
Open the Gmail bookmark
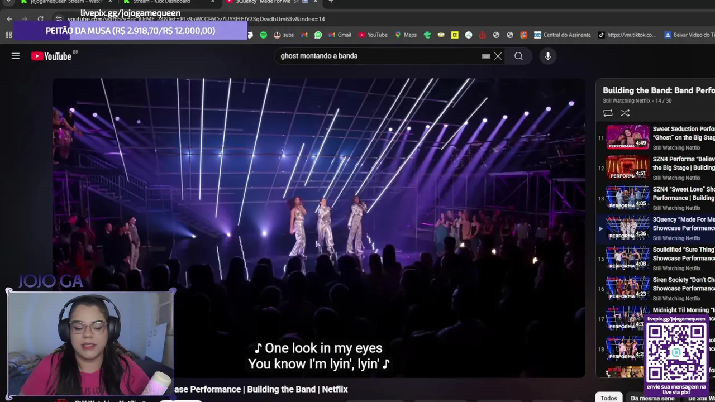point(340,35)
